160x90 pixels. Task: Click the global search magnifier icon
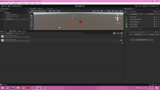[140, 6]
